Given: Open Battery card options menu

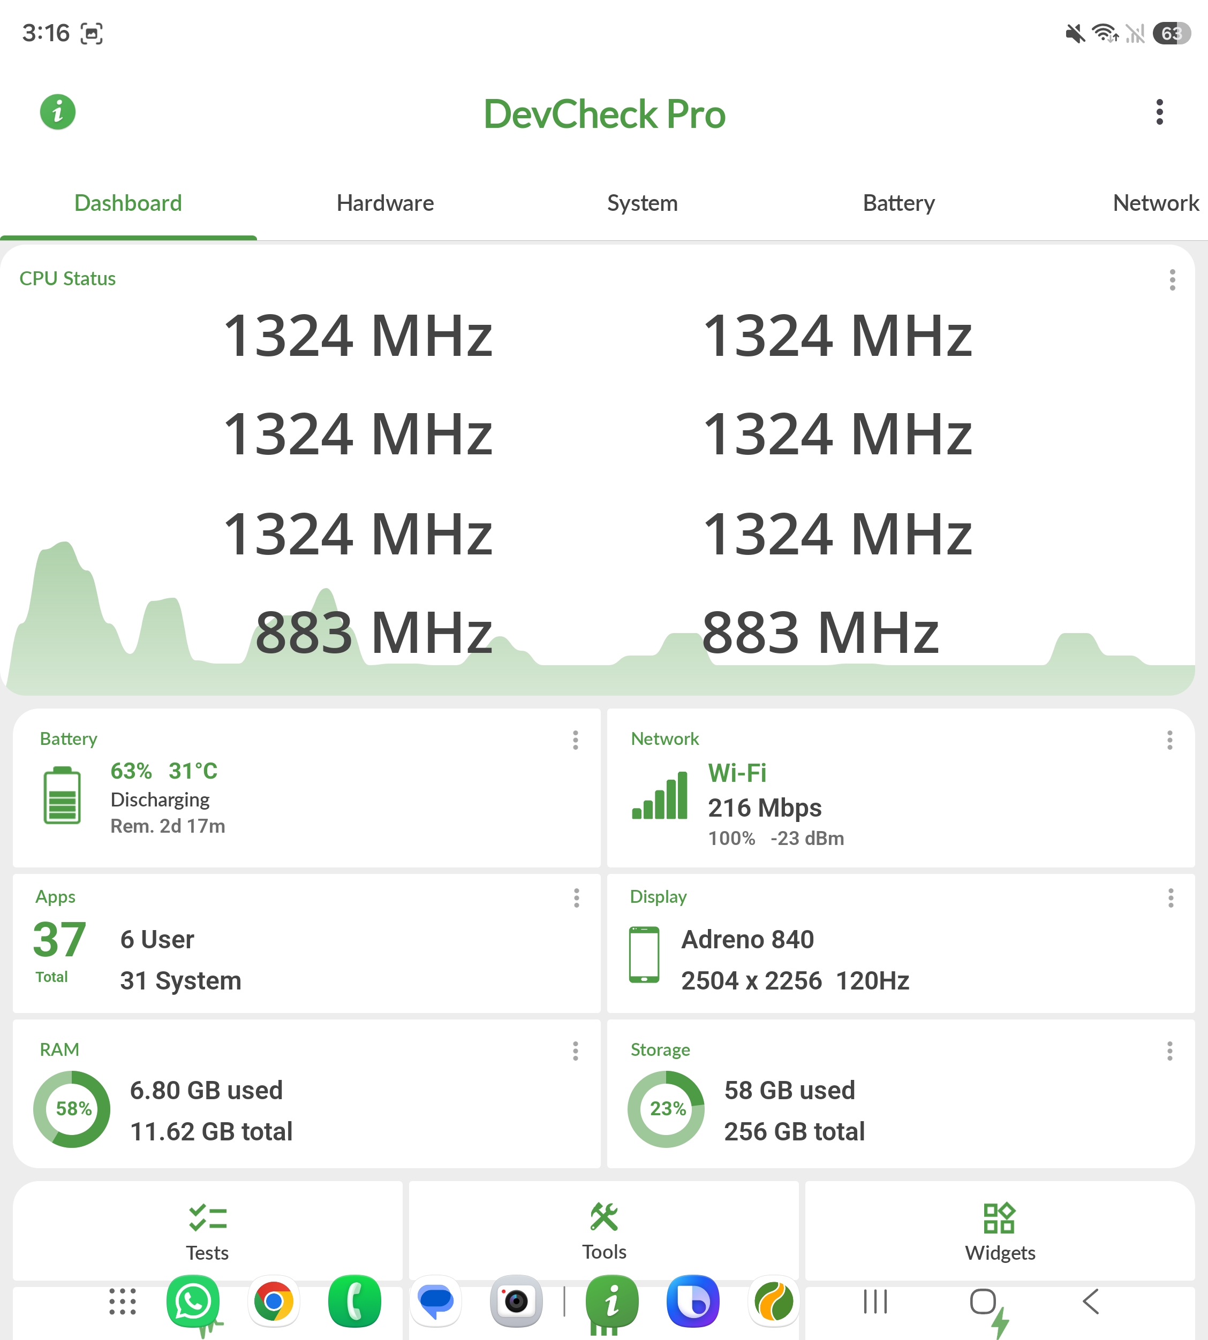Looking at the screenshot, I should [576, 740].
